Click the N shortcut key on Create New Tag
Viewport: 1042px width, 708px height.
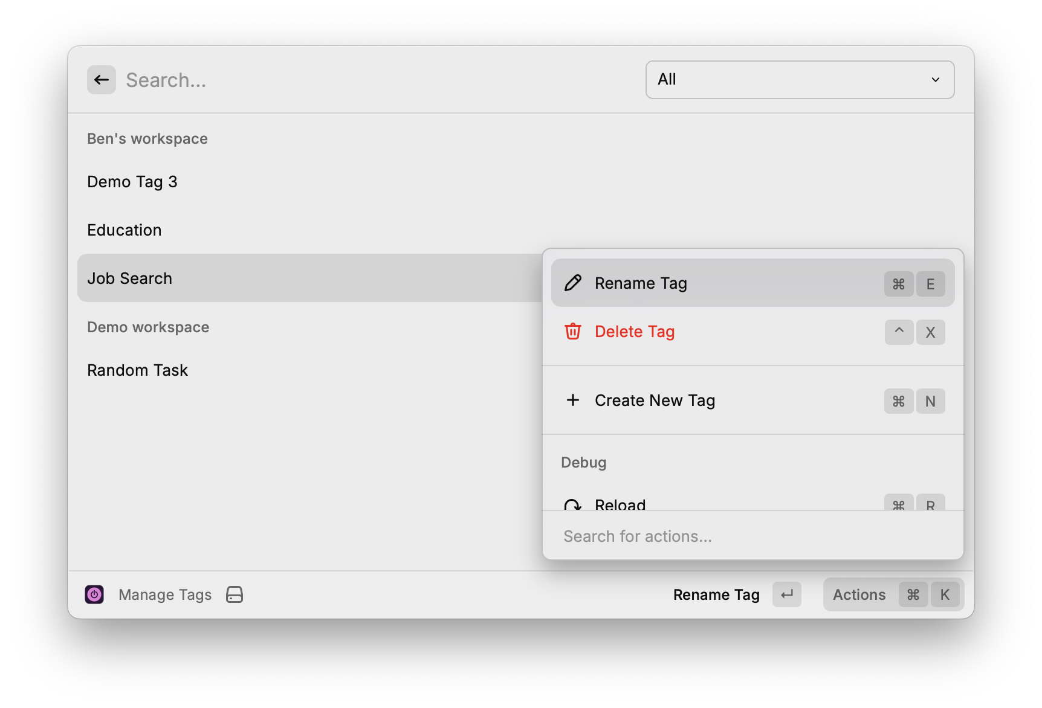pos(930,401)
